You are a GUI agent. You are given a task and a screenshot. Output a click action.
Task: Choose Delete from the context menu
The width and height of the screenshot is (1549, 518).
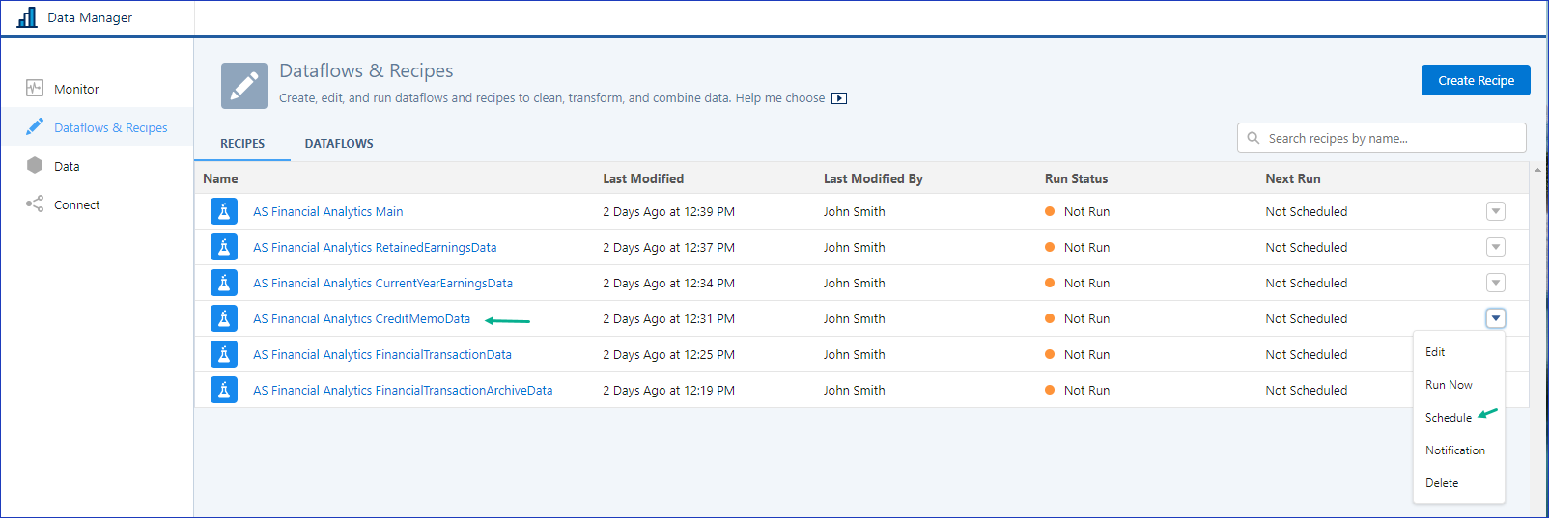coord(1442,483)
